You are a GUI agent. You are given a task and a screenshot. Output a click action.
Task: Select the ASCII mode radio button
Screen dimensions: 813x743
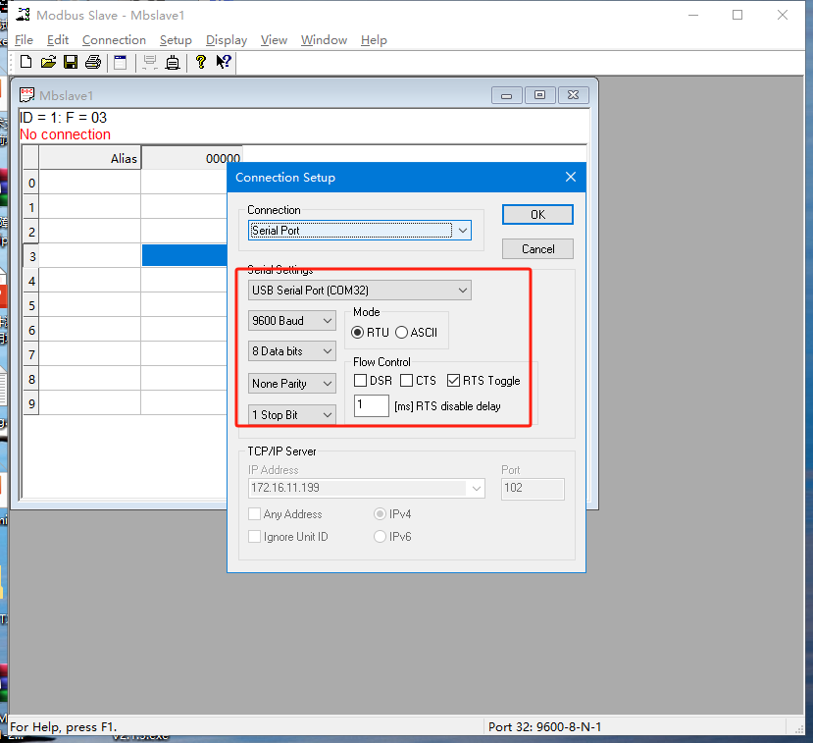(x=402, y=333)
